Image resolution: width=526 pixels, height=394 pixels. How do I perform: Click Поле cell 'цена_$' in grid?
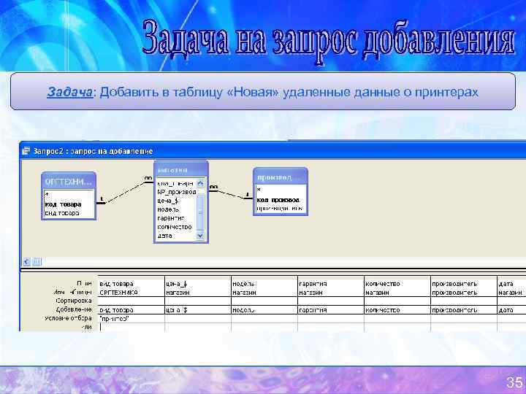[x=197, y=284]
